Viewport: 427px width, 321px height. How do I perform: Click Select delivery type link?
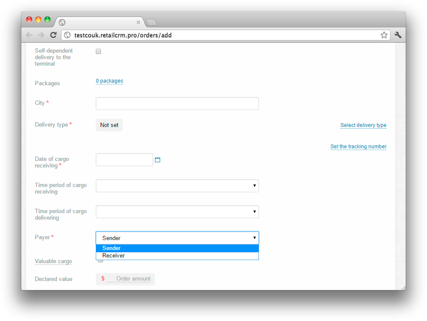(363, 125)
